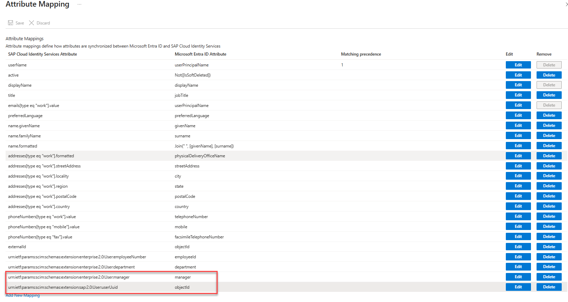568x302 pixels.
Task: Edit the sap userUuid mapping
Action: click(x=518, y=287)
